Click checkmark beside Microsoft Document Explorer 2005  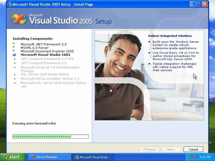click(x=14, y=50)
